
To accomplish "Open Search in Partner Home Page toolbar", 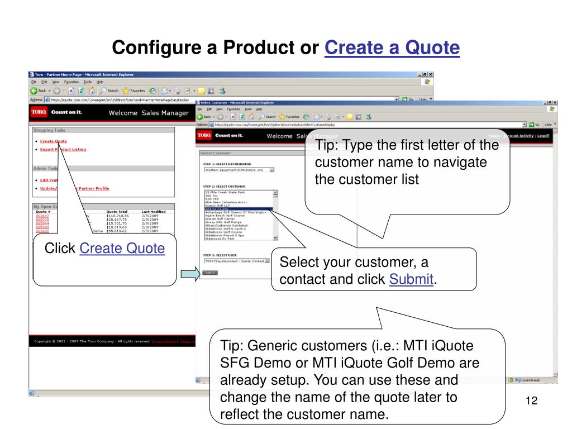I will coord(109,91).
